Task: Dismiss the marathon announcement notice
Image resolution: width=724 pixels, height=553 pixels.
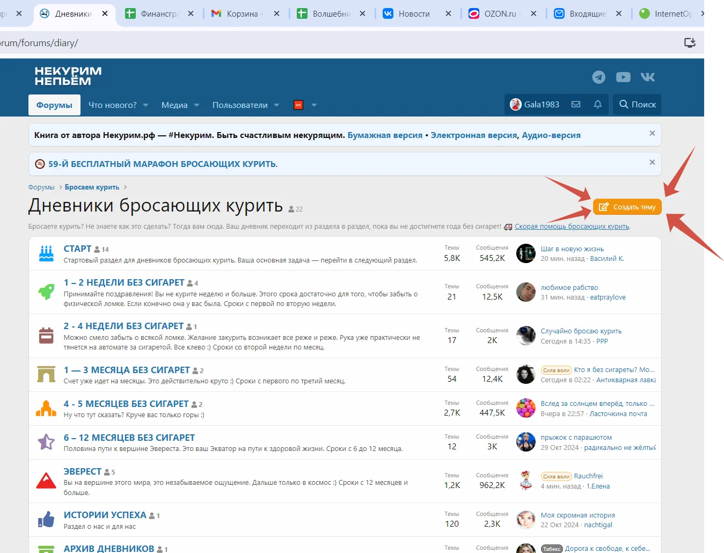Action: (652, 162)
